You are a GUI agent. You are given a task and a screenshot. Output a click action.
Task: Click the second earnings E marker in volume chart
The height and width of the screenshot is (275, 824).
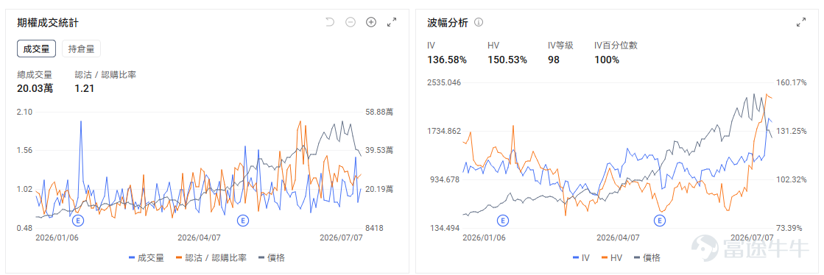point(242,220)
